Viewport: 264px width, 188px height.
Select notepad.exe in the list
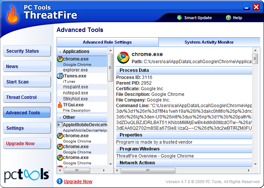82,93
